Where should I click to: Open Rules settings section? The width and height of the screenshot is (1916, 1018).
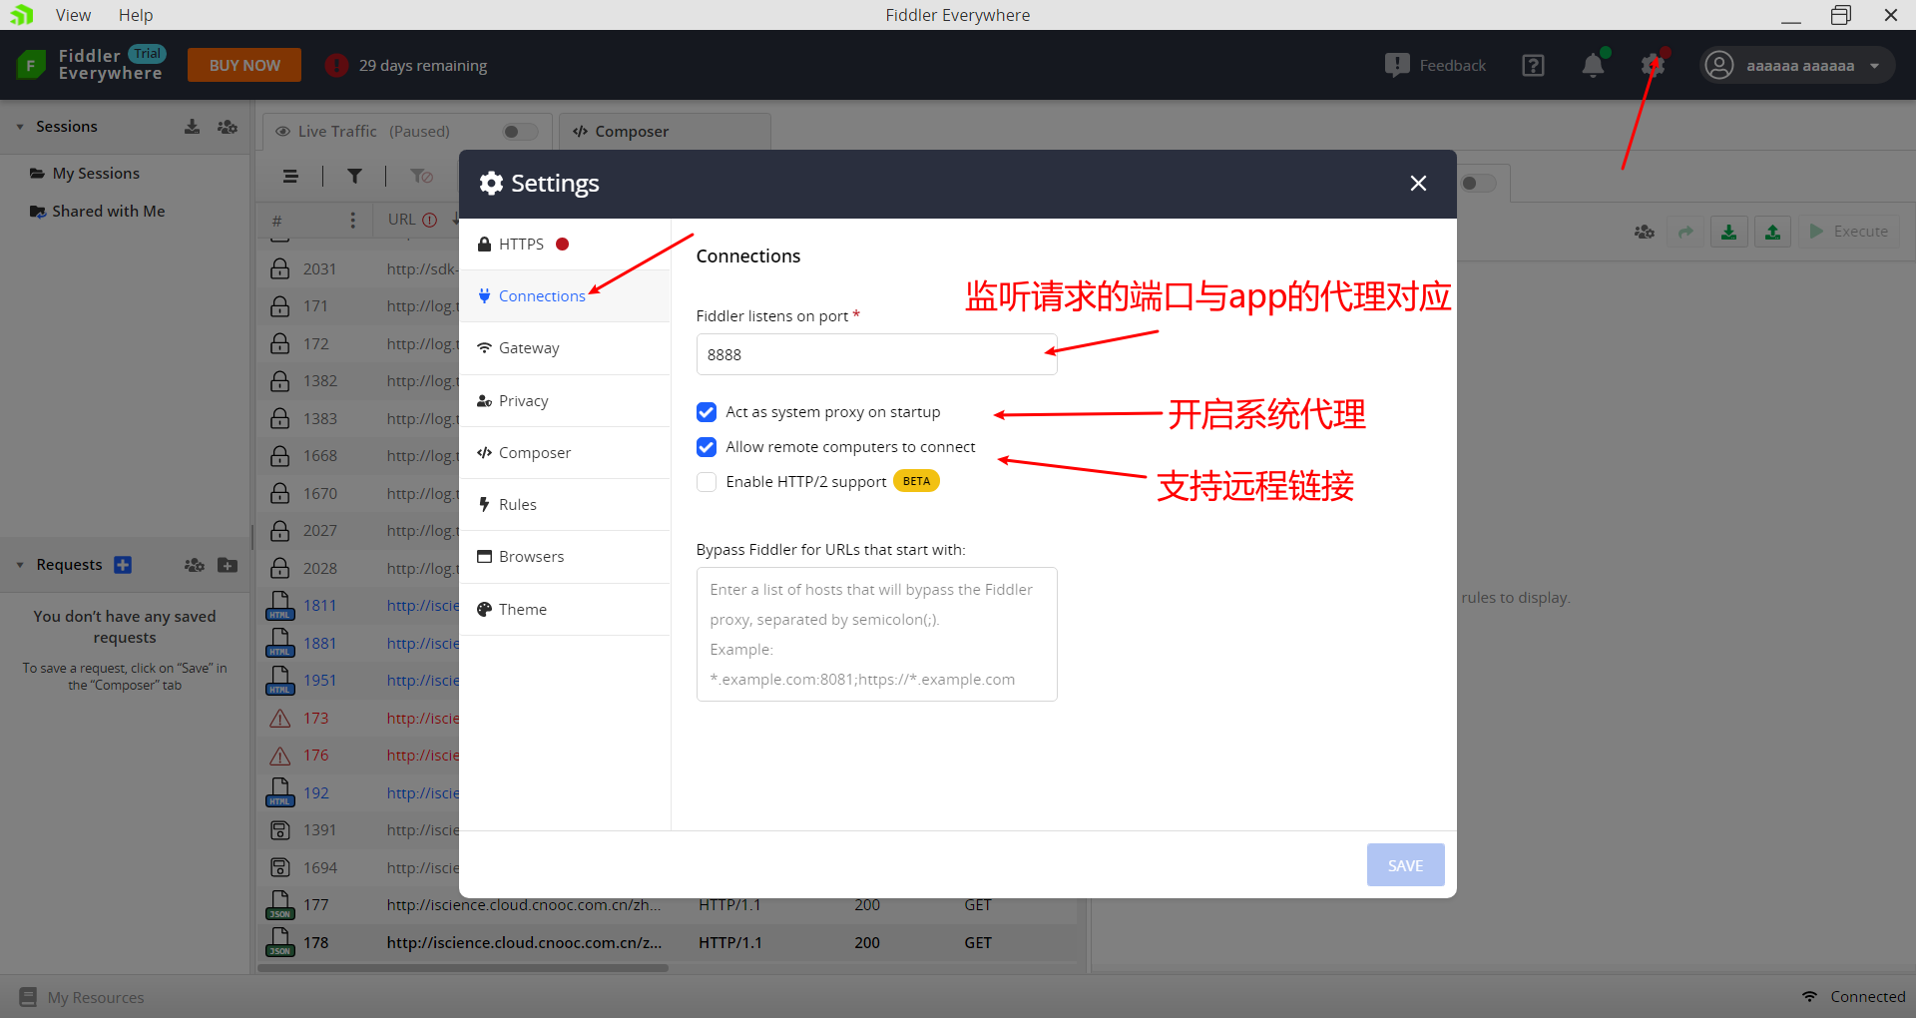click(x=565, y=504)
